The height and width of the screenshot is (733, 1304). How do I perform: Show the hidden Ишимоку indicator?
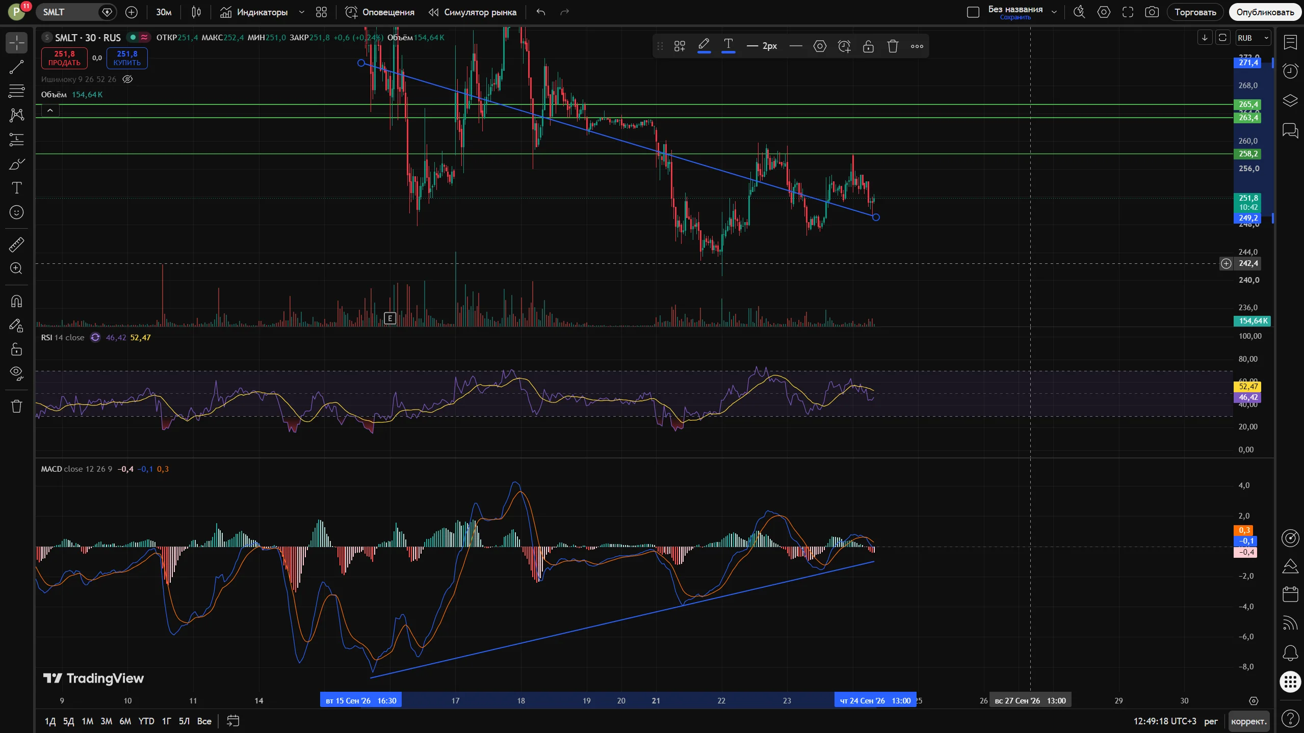click(x=128, y=79)
